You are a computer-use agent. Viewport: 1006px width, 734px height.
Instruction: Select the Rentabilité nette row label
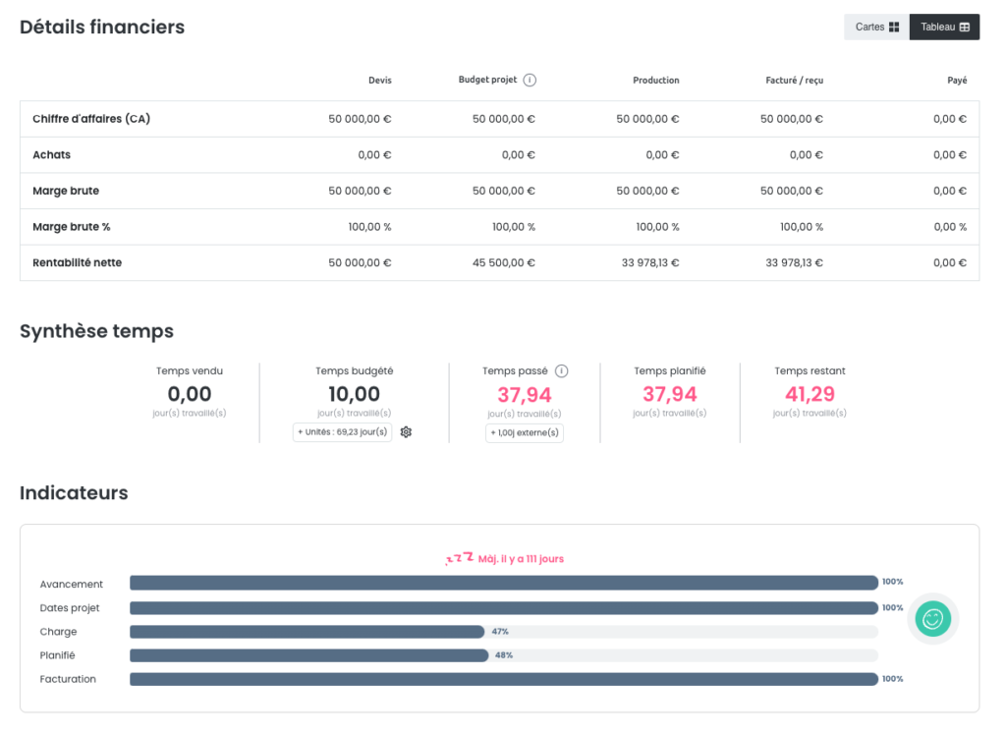pyautogui.click(x=78, y=262)
